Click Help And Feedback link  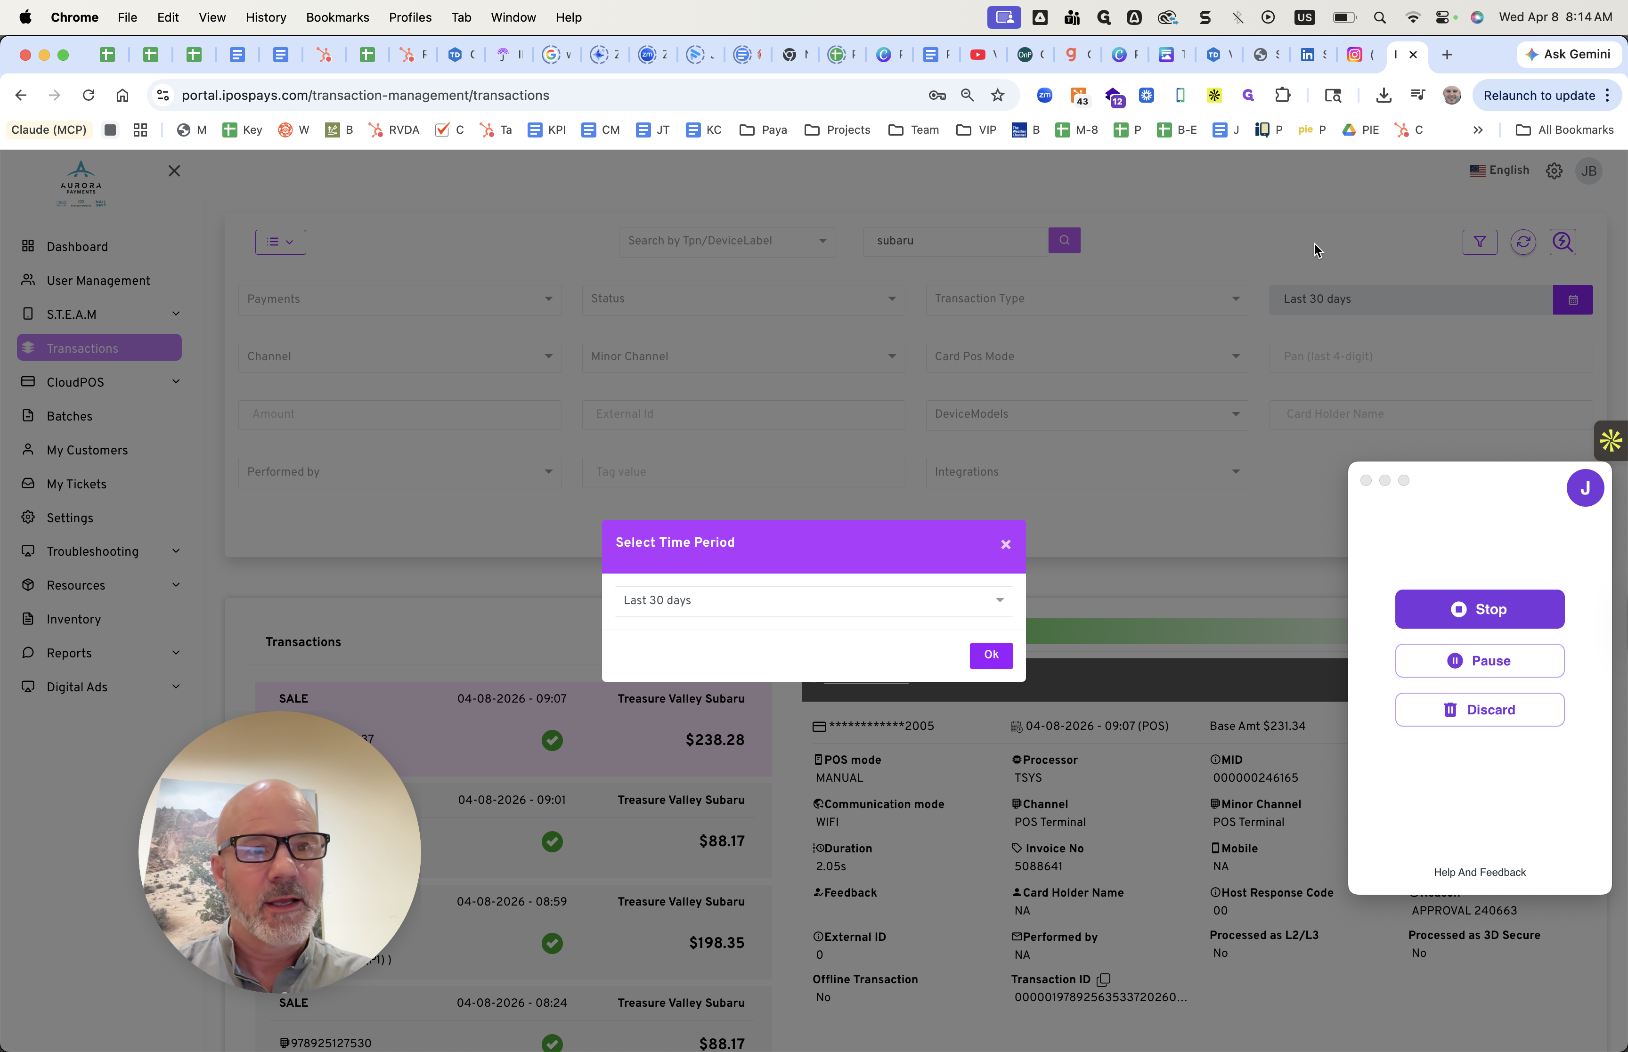(x=1479, y=872)
